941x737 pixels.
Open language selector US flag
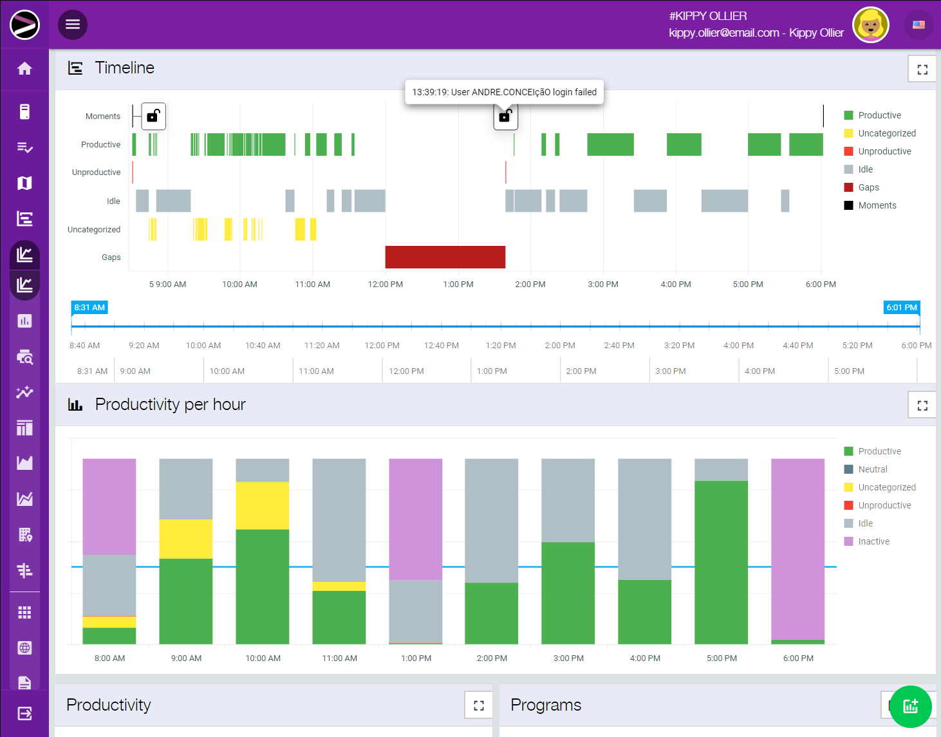click(x=918, y=25)
